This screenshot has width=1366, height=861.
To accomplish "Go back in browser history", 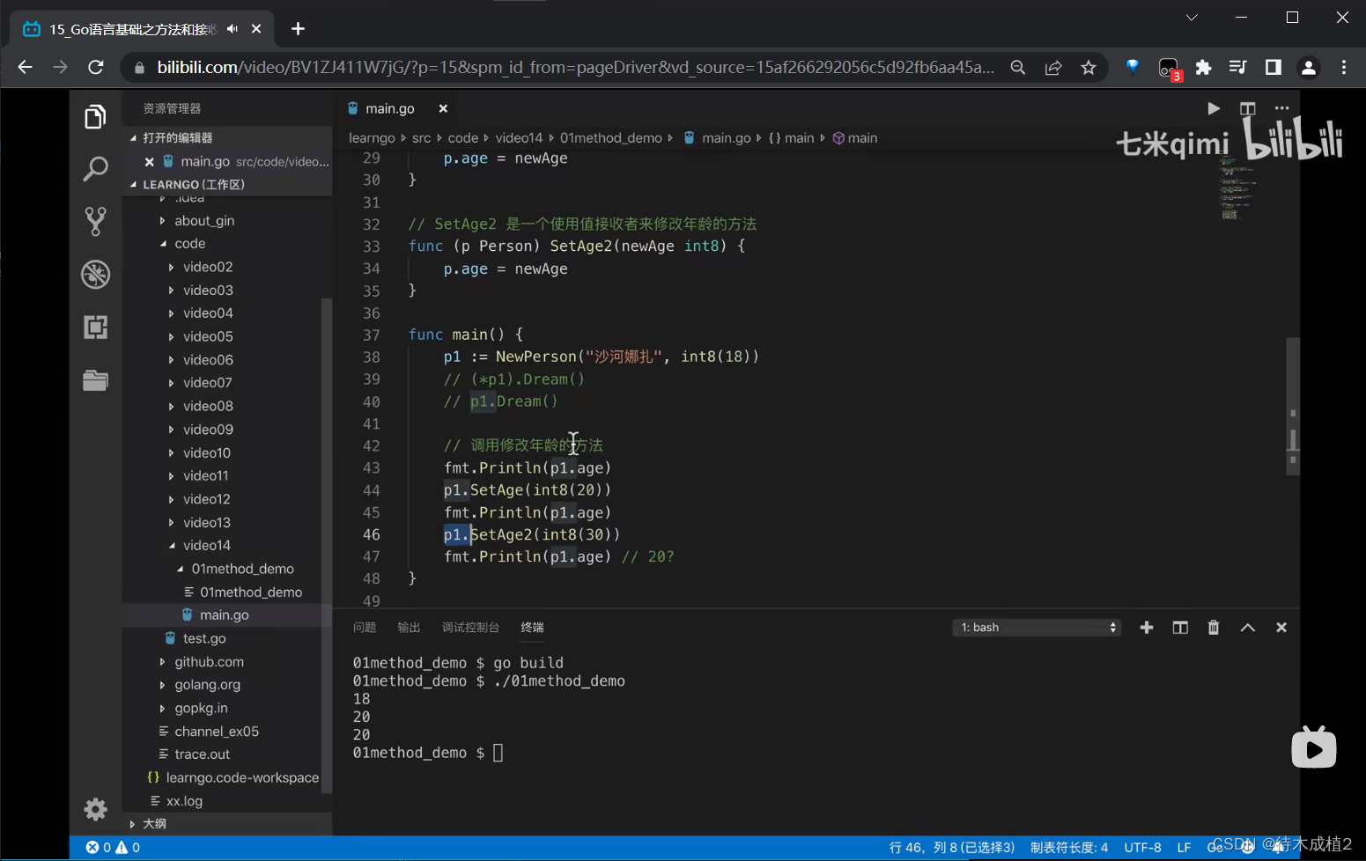I will (25, 68).
